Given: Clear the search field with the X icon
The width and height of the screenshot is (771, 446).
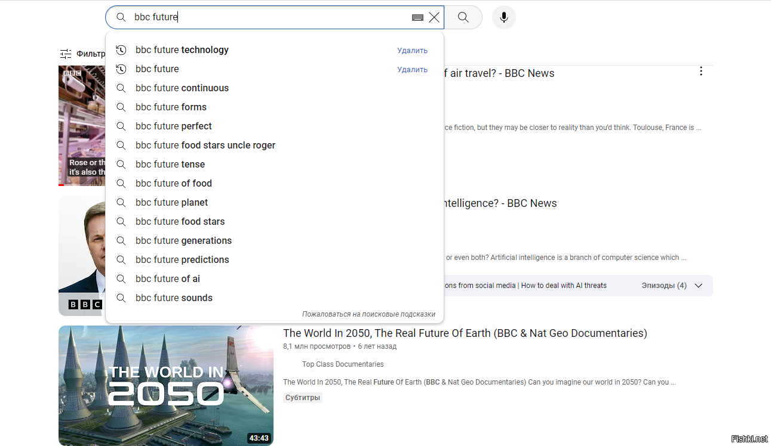Looking at the screenshot, I should (x=434, y=17).
